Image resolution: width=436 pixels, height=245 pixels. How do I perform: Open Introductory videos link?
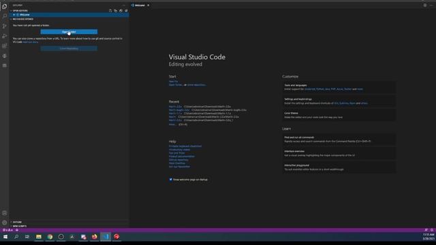[179, 150]
